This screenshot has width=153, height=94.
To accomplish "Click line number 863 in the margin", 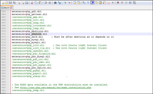I will coord(4,11).
